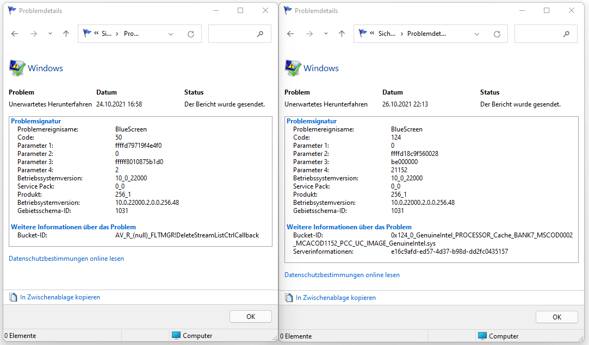Click search magnifier icon in right window
Viewport: 589px width, 345px height.
click(566, 34)
